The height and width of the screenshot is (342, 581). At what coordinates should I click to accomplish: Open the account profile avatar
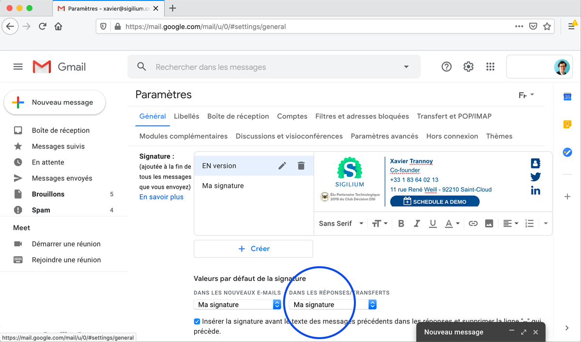562,67
